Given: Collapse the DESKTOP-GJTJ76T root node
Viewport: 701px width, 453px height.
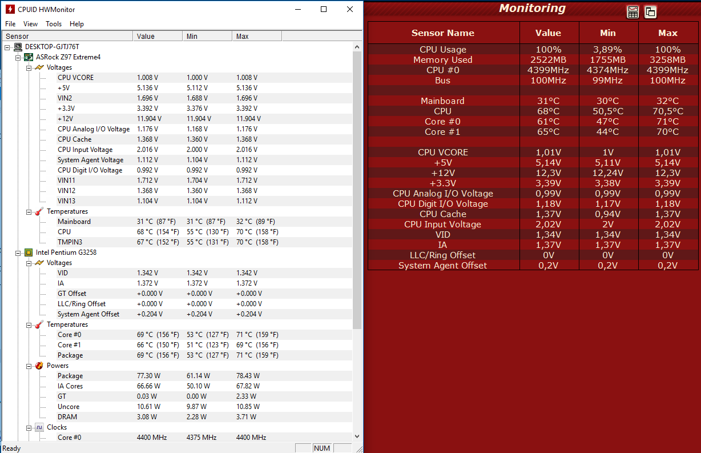Looking at the screenshot, I should pos(7,47).
